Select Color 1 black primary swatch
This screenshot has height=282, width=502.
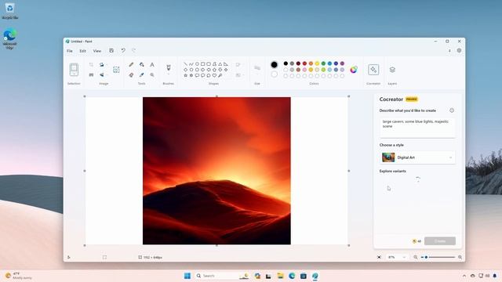[x=274, y=64]
